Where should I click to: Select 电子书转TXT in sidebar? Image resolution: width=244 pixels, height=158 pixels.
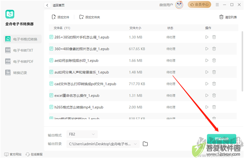point(22,50)
